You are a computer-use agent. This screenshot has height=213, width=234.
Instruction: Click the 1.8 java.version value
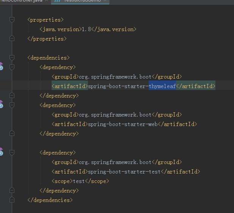(86, 30)
